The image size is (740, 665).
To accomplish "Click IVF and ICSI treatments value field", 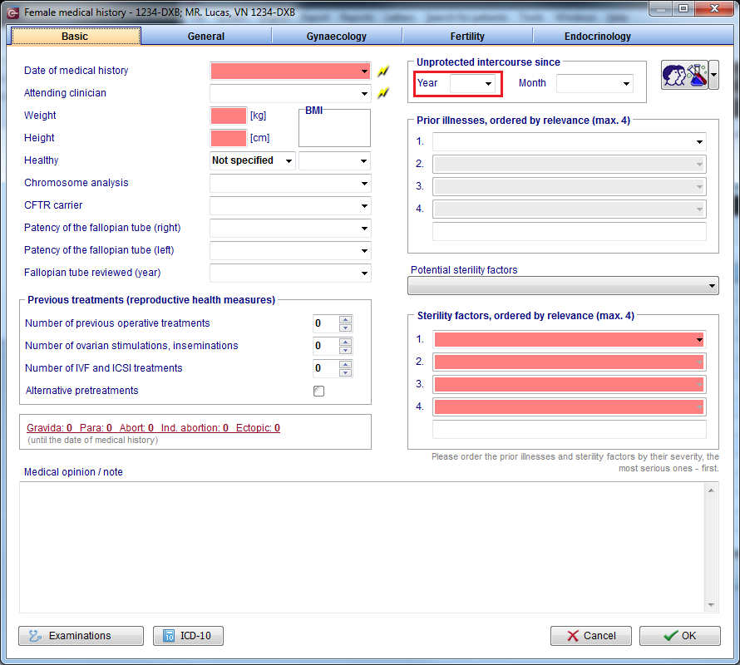I will [x=326, y=368].
